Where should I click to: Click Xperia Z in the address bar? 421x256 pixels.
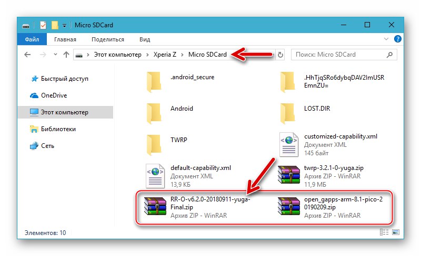coord(165,55)
